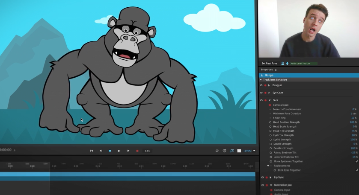
Task: Expand the Dragger behavior
Action: [x=269, y=85]
